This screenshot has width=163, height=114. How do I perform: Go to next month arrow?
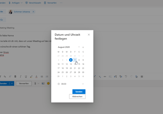pyautogui.click(x=83, y=47)
